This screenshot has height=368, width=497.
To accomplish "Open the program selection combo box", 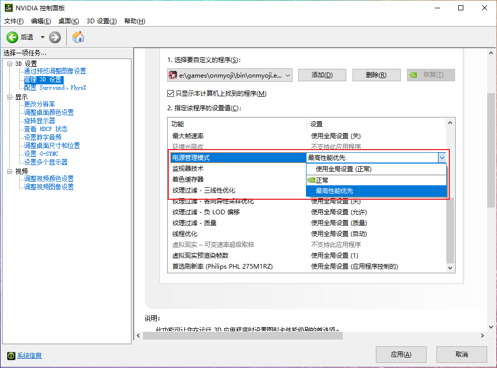I will point(287,75).
